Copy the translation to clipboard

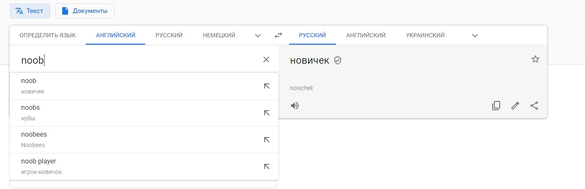click(x=496, y=106)
